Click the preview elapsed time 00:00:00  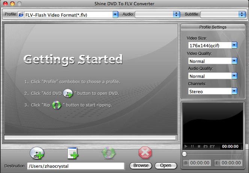[x=230, y=147]
